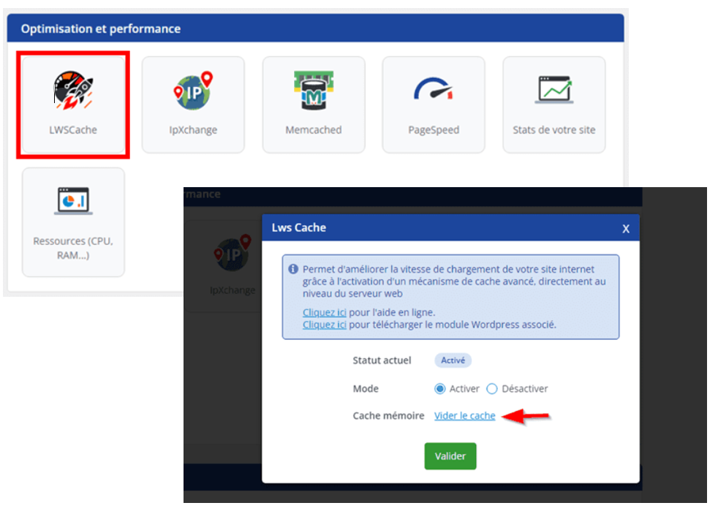The image size is (718, 511).
Task: Click the Ressources (CPU, RAM...) label
Action: point(73,248)
